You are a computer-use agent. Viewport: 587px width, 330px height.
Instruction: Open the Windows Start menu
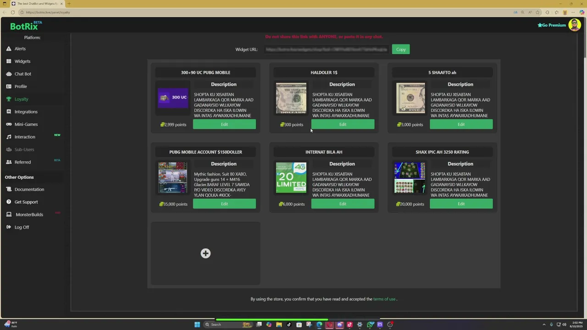[197, 324]
